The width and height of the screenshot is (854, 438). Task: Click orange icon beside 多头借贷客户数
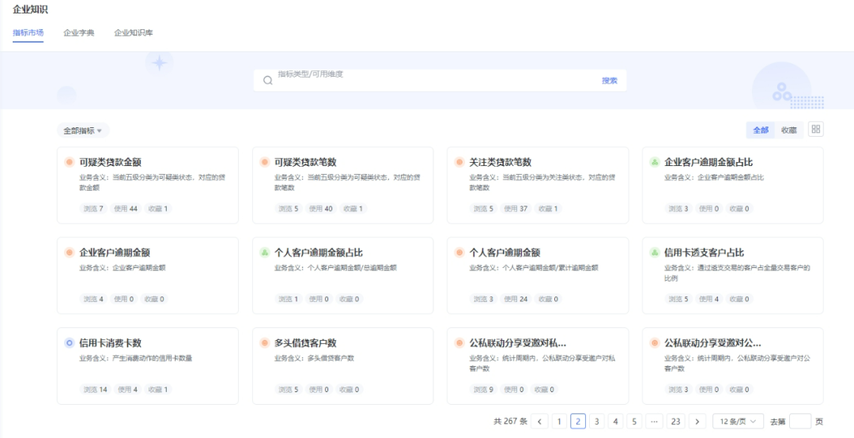tap(265, 343)
